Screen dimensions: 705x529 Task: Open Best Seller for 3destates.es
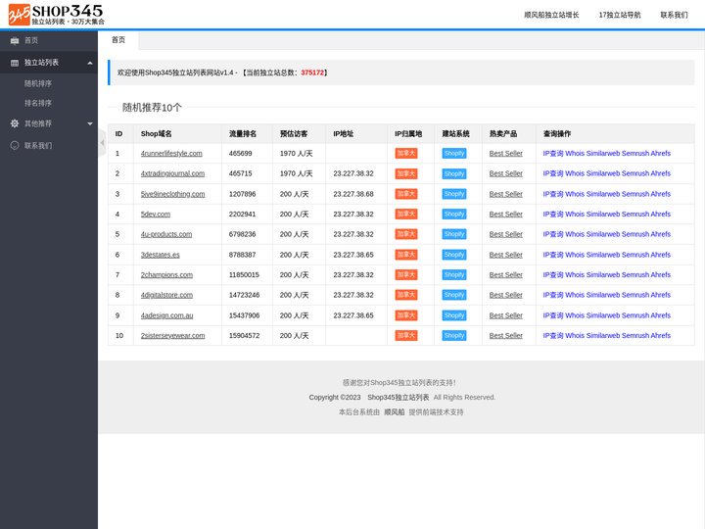[x=506, y=255]
